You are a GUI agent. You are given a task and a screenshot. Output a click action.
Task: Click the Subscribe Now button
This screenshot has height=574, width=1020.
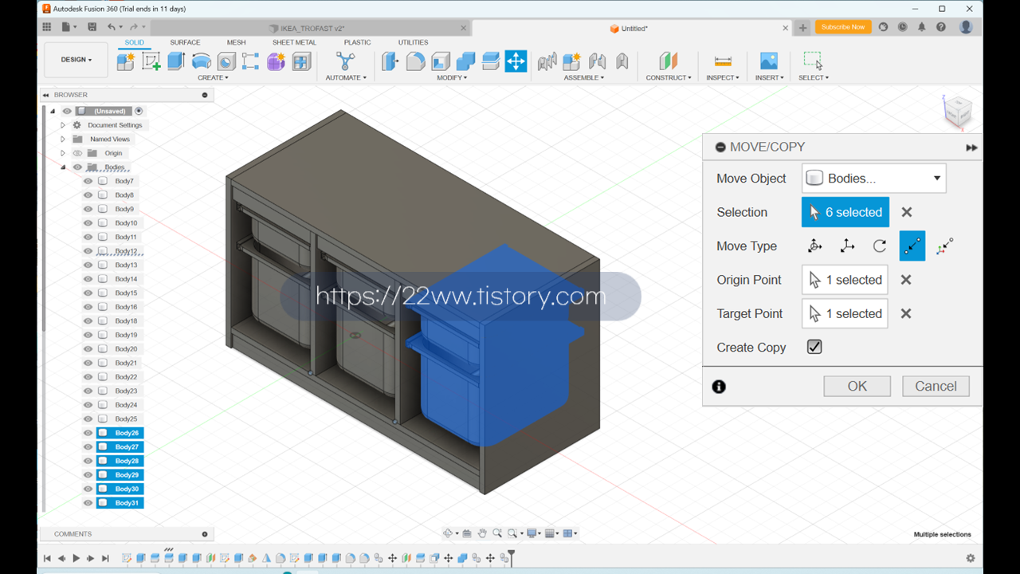click(843, 27)
